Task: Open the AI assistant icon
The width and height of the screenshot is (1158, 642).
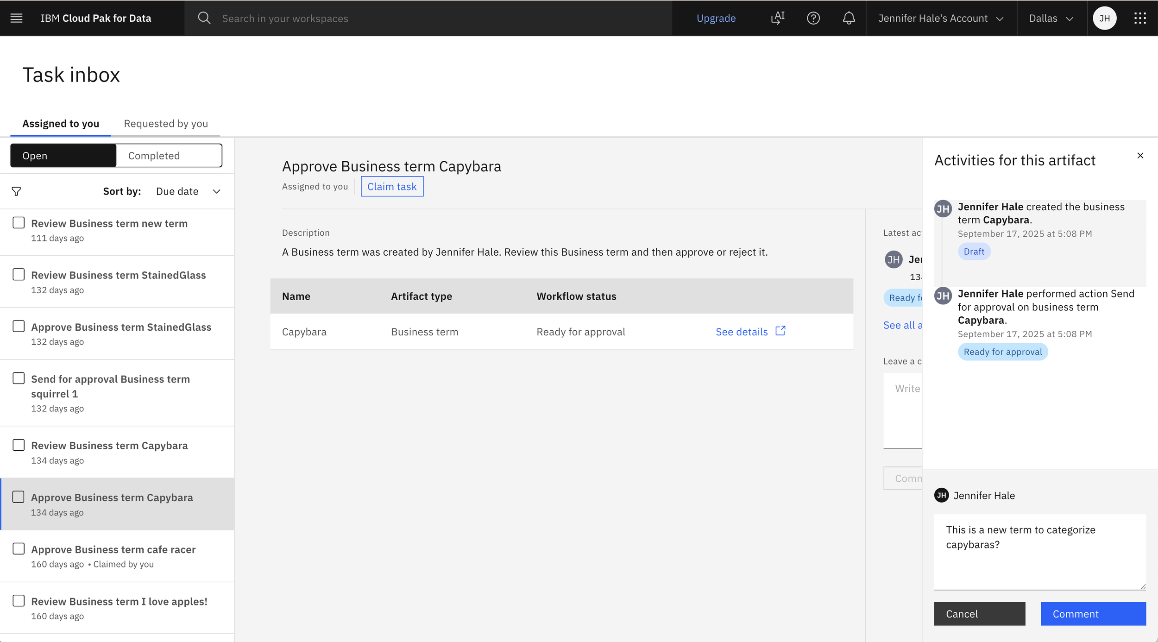Action: tap(777, 18)
